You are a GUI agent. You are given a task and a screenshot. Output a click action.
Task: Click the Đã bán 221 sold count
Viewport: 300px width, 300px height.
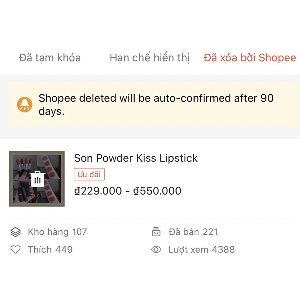193,232
